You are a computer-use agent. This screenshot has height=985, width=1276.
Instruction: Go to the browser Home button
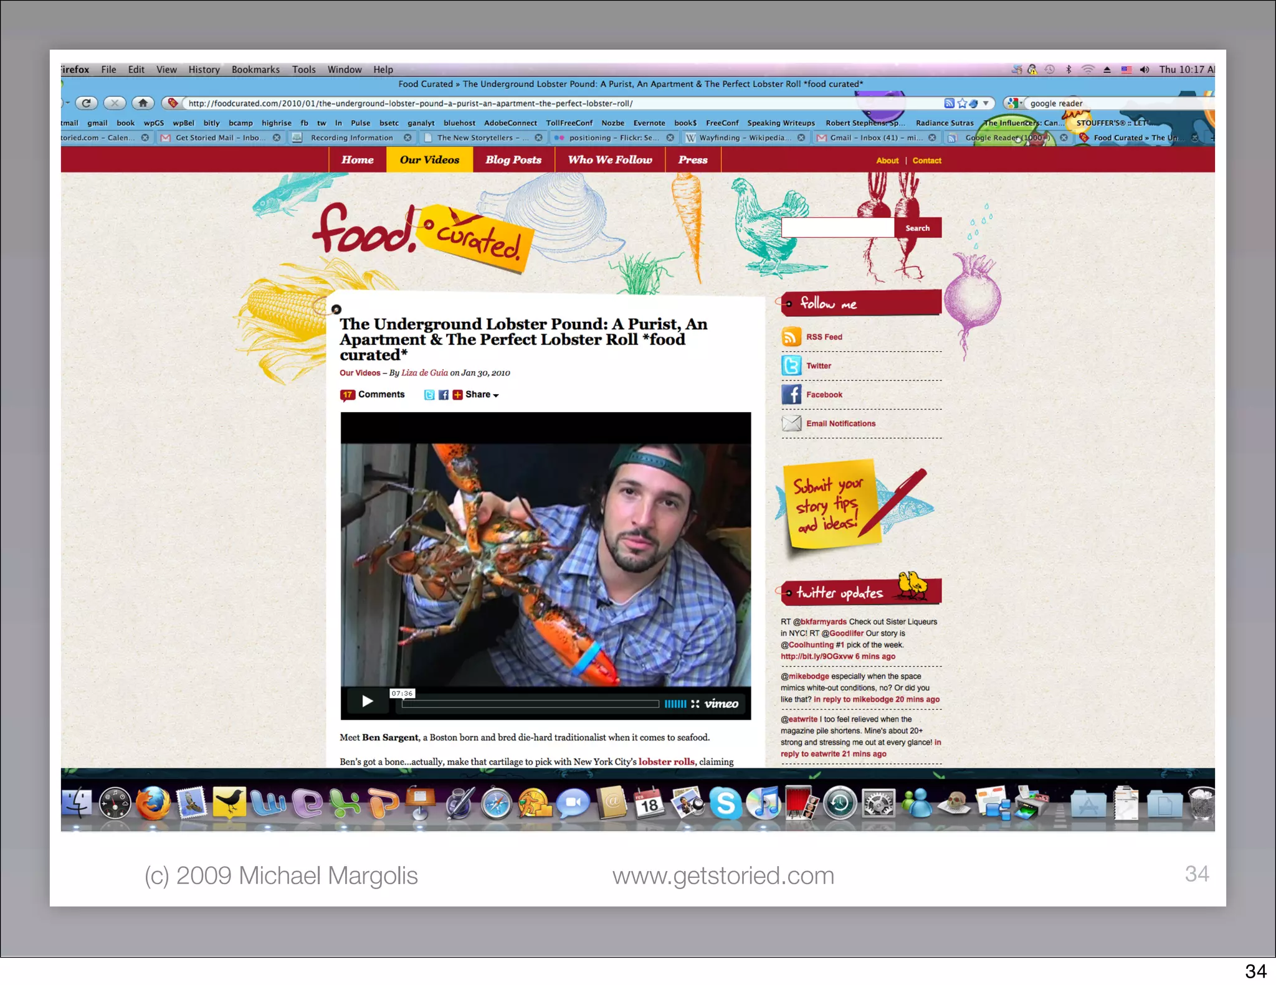(143, 103)
